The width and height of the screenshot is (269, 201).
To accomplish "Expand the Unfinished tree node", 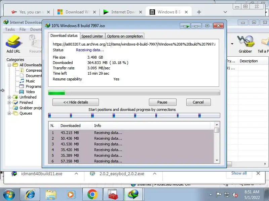I will pos(9,97).
